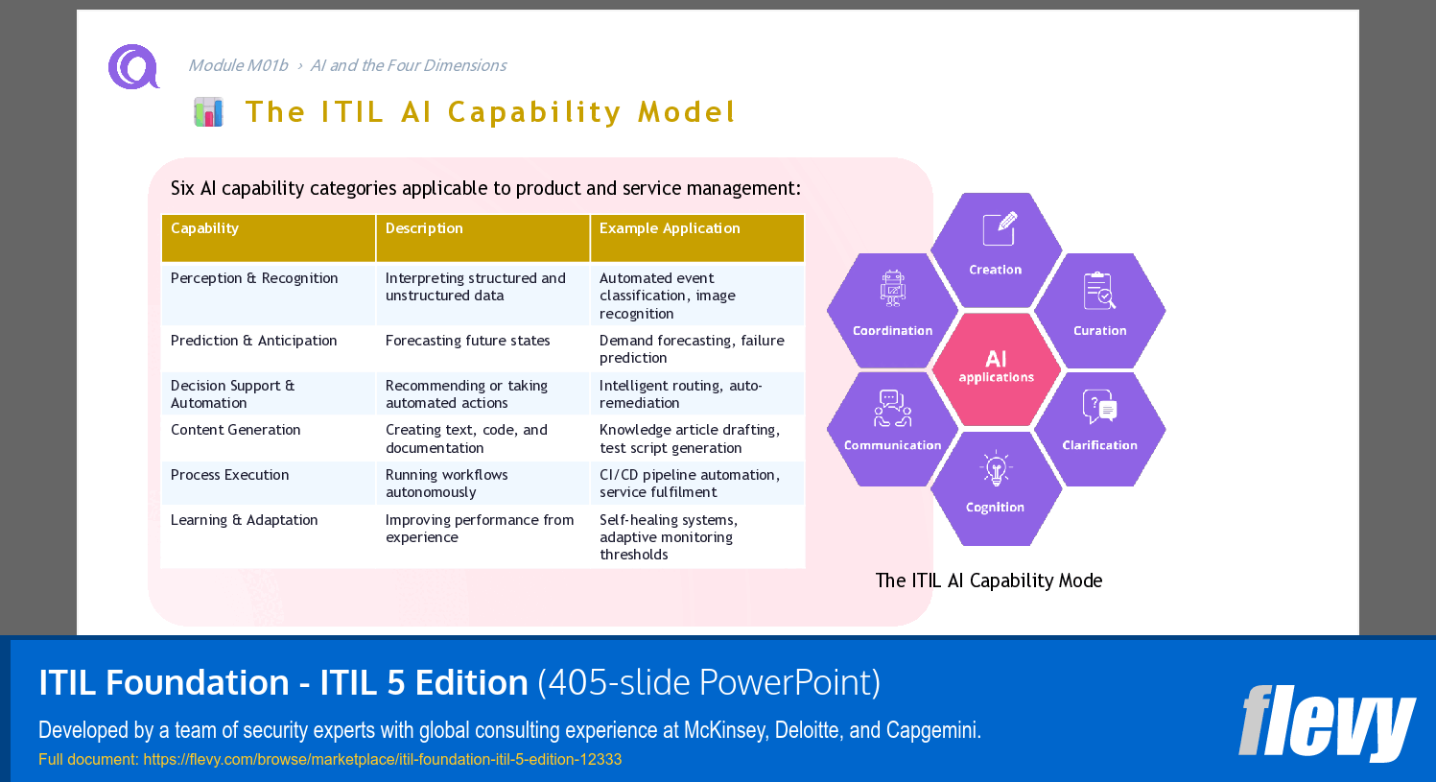Click 'Knowledge article drafting, test script generation' cell
This screenshot has width=1436, height=782.
pos(697,438)
